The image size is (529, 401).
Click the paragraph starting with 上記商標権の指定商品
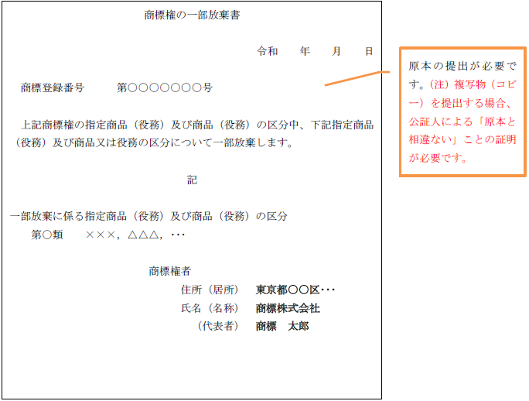[x=193, y=133]
